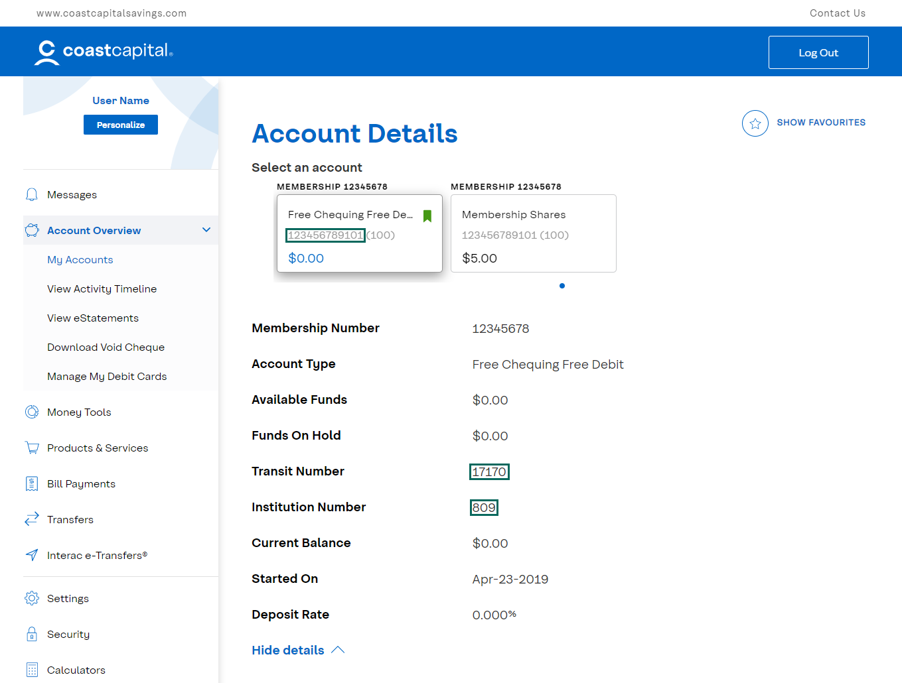Click Show Favourites link
This screenshot has height=683, width=902.
(821, 123)
